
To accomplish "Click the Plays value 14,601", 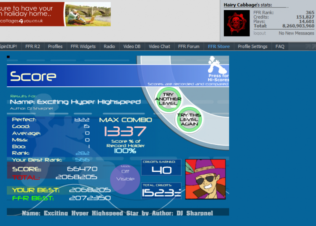I will (x=307, y=21).
